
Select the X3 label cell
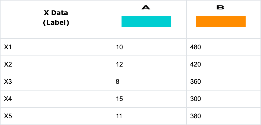pyautogui.click(x=56, y=82)
